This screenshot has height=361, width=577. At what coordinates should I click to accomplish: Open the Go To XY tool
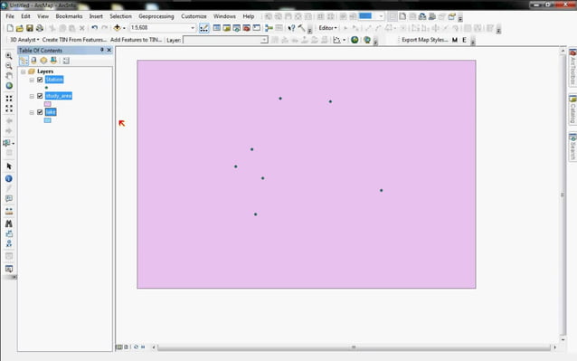pyautogui.click(x=9, y=243)
